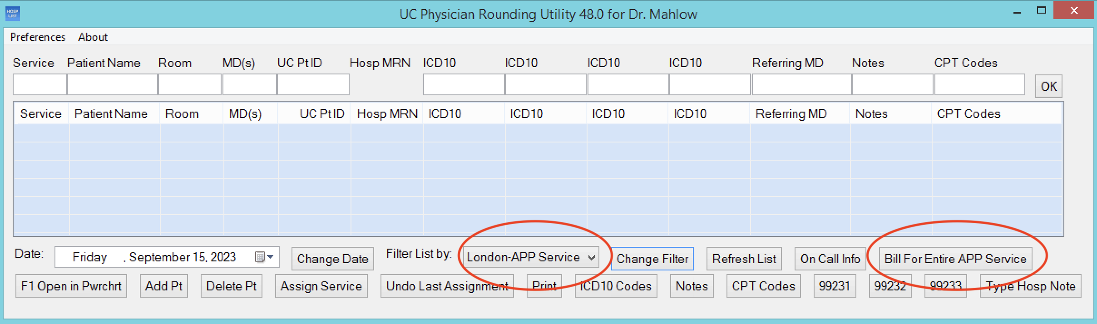Open the date picker calendar dropdown
The height and width of the screenshot is (324, 1097).
pyautogui.click(x=264, y=257)
